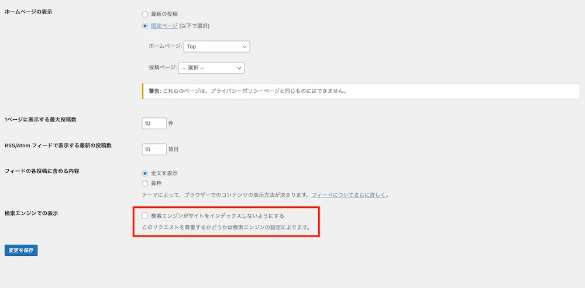
Task: Select the 最新の投稿 radio button
Action: tap(145, 14)
